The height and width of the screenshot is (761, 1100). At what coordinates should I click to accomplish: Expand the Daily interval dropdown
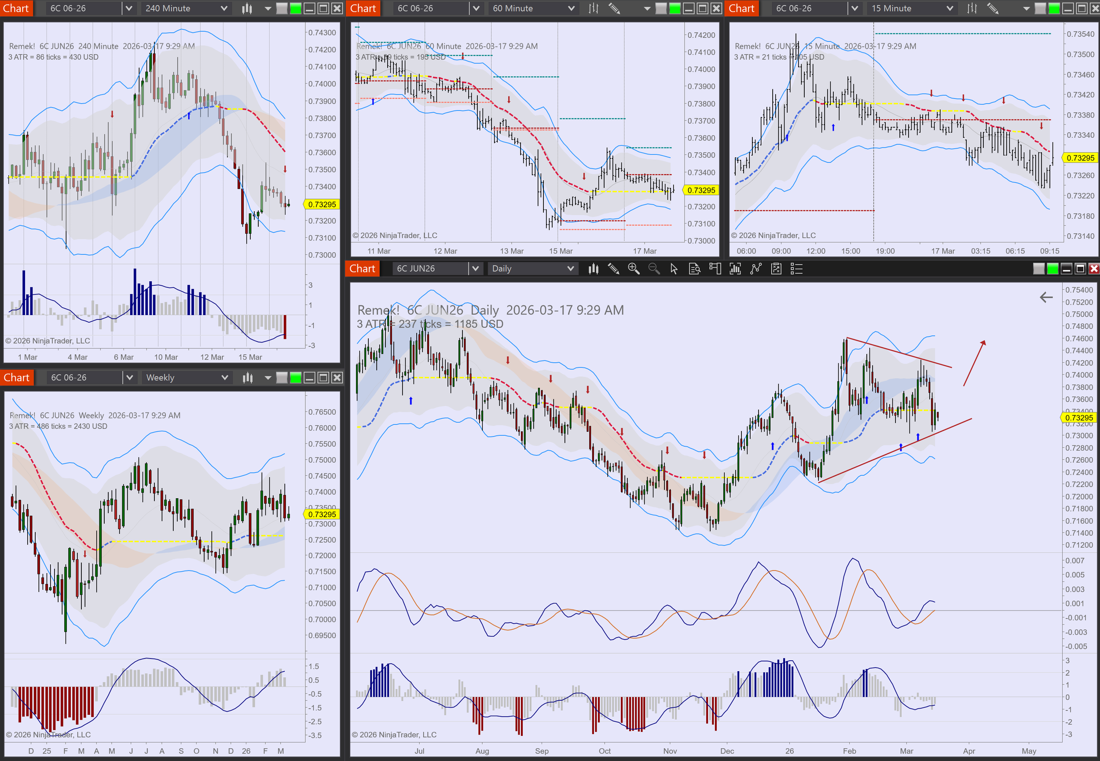click(x=570, y=269)
